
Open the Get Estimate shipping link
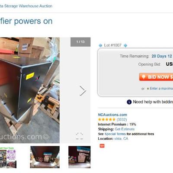point(125,129)
